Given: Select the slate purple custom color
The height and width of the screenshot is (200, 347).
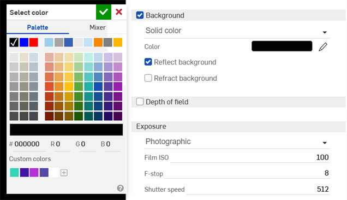Looking at the screenshot, I should pos(44,173).
